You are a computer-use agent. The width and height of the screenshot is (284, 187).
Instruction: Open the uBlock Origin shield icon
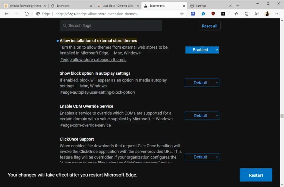[213, 14]
